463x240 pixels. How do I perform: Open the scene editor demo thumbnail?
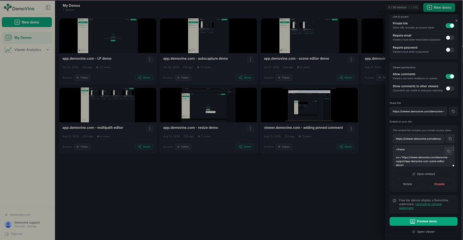tap(309, 36)
